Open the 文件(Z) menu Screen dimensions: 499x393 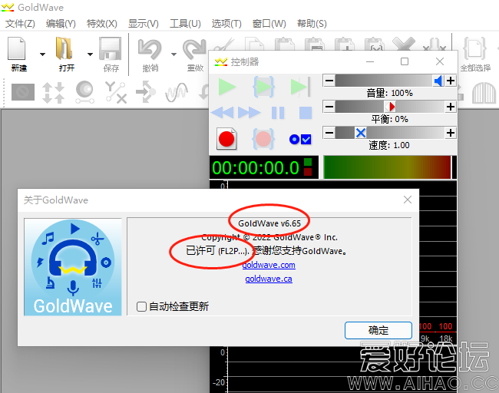[x=20, y=24]
